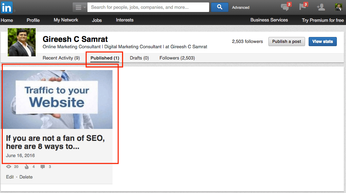Click the Delete link under the post
Image resolution: width=346 pixels, height=193 pixels.
[26, 177]
